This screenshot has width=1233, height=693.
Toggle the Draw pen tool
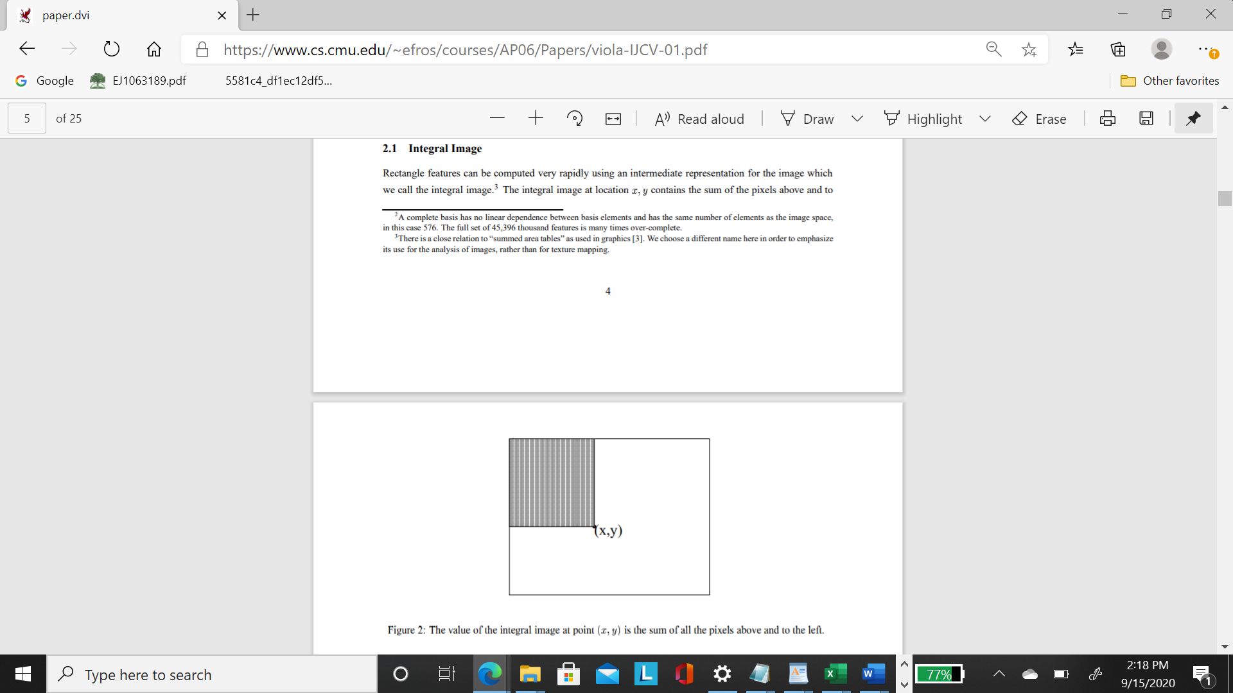(807, 119)
